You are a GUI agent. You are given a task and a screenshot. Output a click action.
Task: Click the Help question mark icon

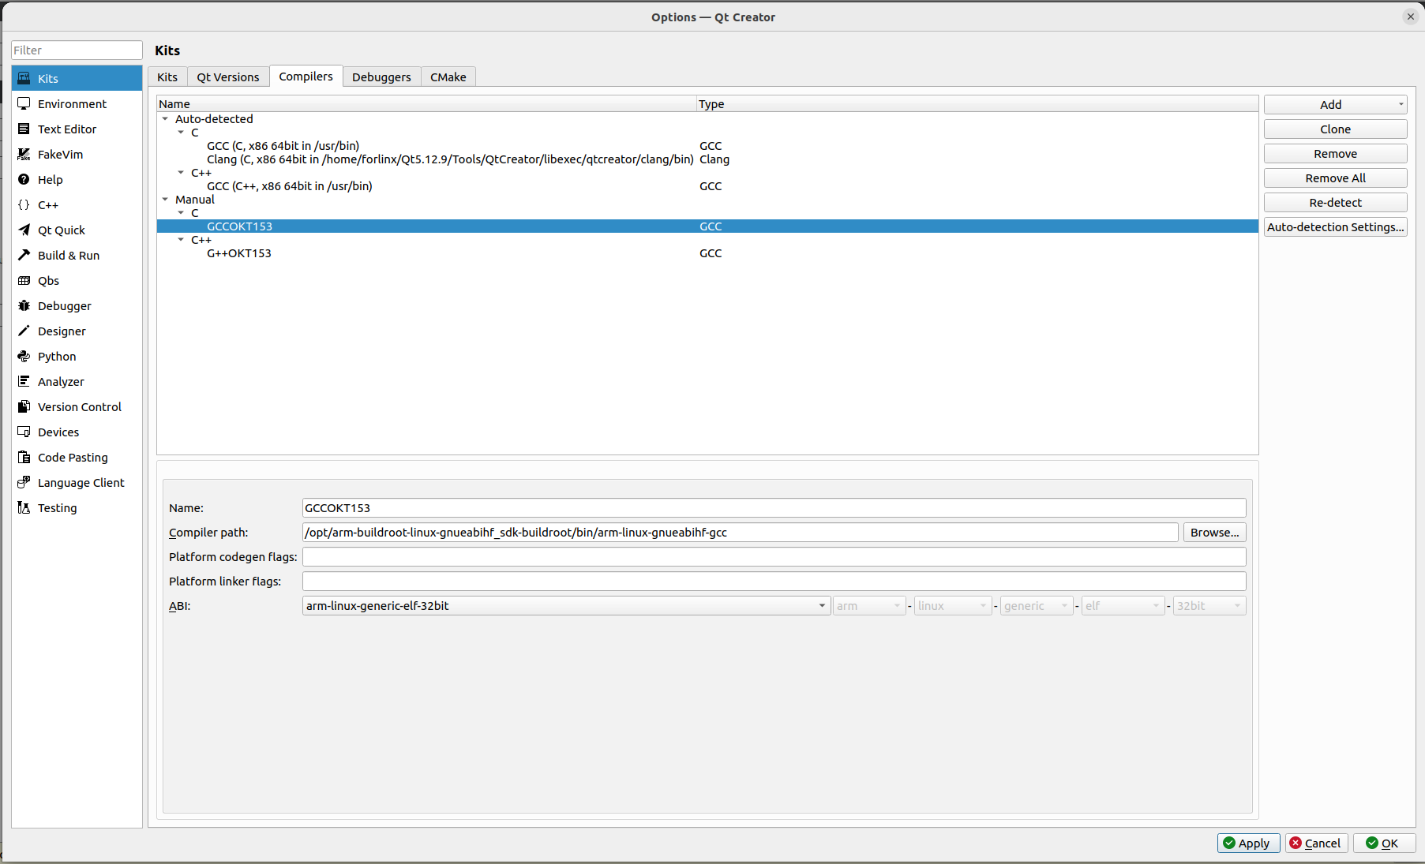24,179
